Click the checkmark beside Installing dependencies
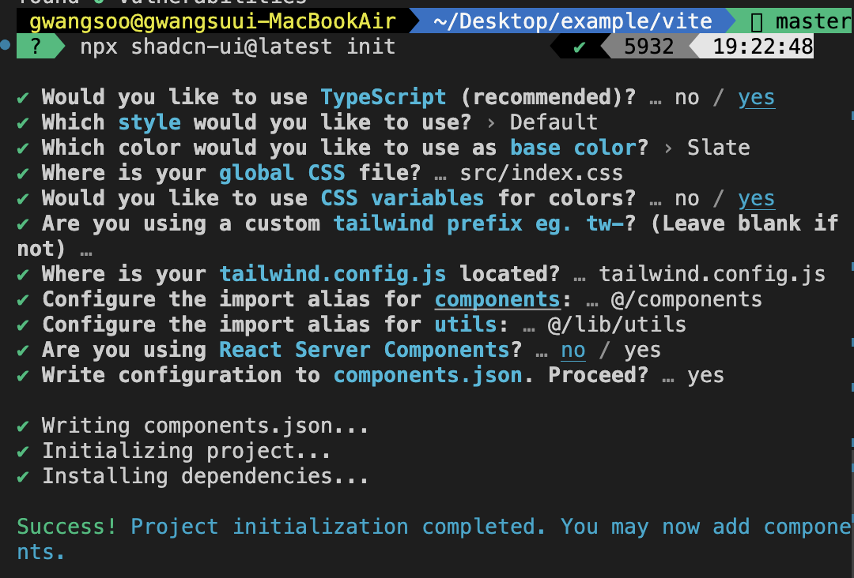This screenshot has width=854, height=578. [23, 477]
